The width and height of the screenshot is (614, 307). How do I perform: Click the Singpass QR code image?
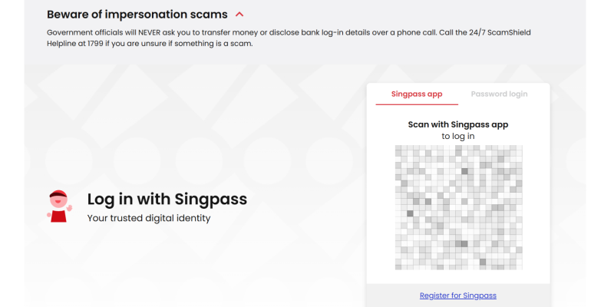pyautogui.click(x=458, y=207)
